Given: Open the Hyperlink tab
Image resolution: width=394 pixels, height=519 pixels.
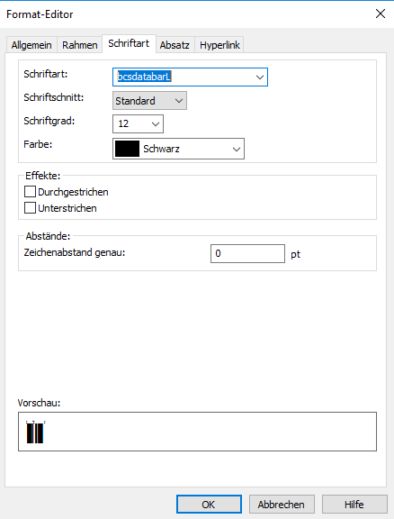Looking at the screenshot, I should tap(219, 45).
